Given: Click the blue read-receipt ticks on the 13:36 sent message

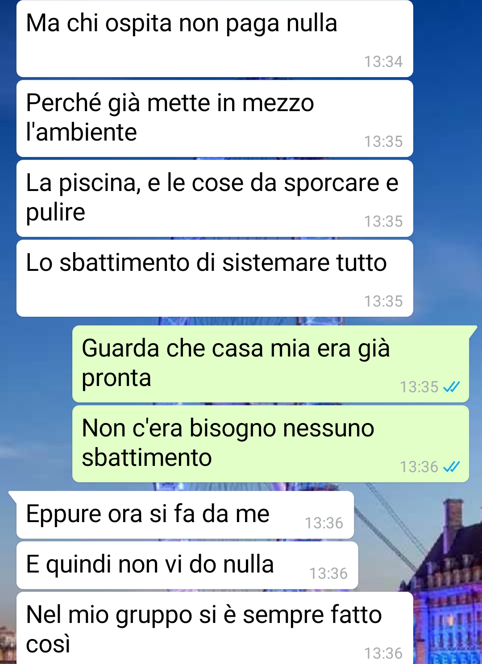Looking at the screenshot, I should [451, 467].
